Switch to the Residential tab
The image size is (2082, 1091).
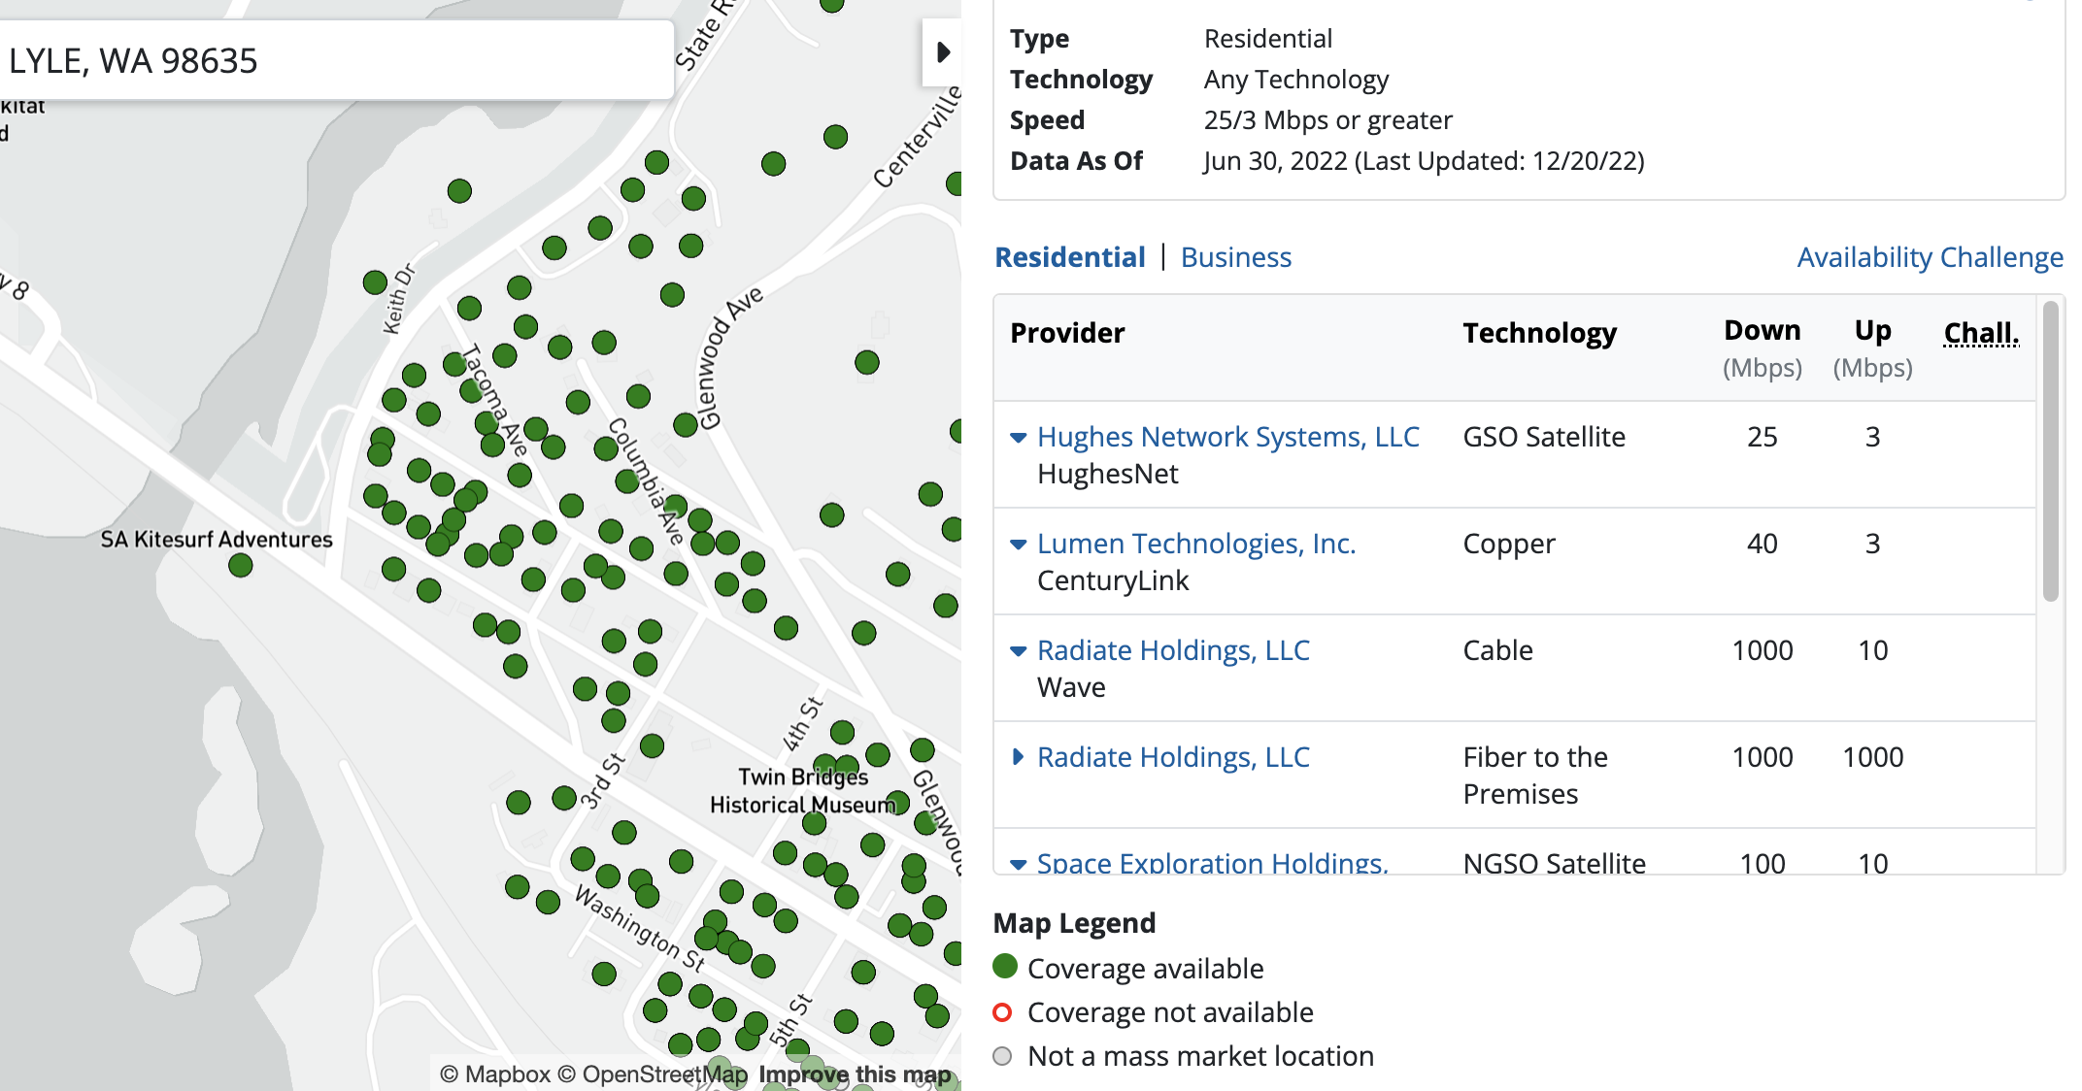click(x=1070, y=257)
